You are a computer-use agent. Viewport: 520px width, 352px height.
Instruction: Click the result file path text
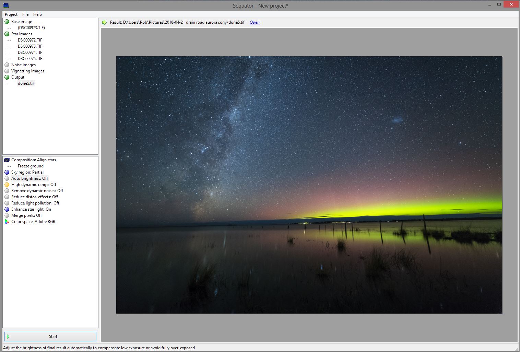[177, 22]
